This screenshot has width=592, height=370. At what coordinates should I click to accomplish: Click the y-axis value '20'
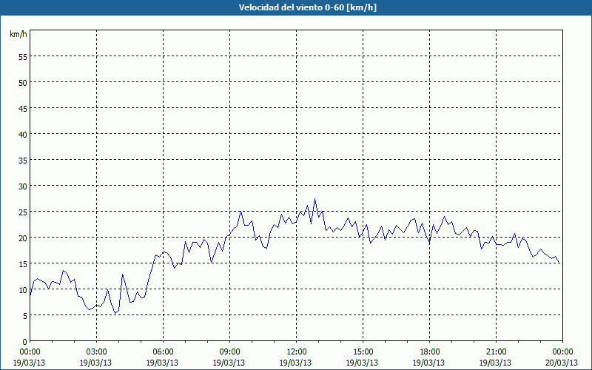click(x=23, y=238)
